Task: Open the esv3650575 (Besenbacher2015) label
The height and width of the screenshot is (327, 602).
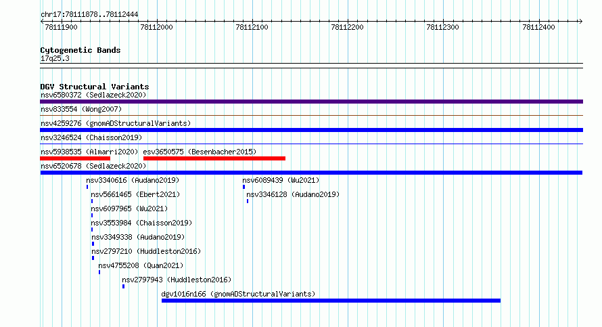Action: tap(200, 152)
